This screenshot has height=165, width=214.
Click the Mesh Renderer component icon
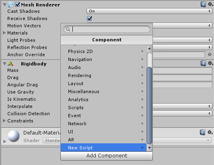click(10, 4)
